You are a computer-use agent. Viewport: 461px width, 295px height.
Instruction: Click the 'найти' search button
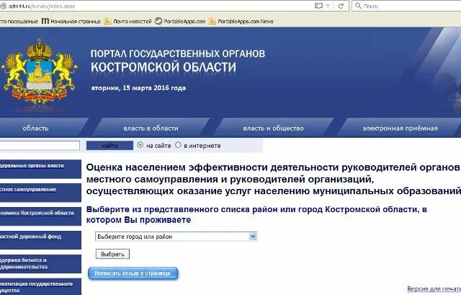tap(109, 146)
